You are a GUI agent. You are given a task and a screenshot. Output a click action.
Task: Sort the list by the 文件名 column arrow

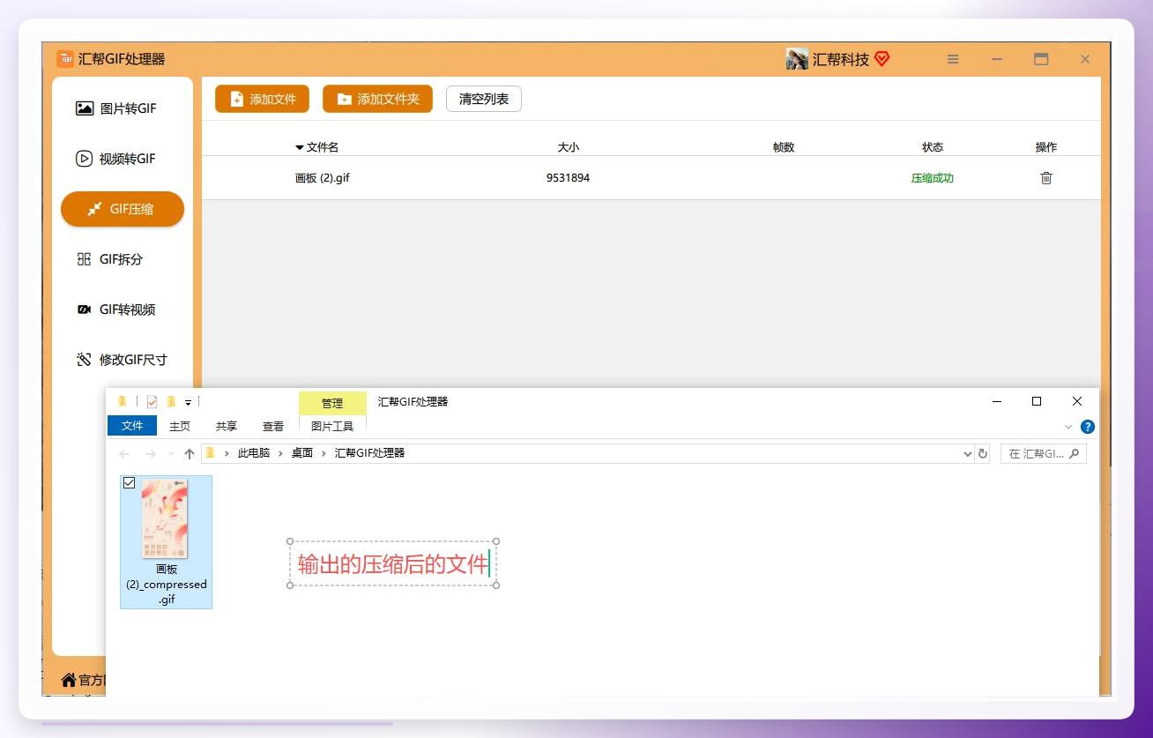[300, 147]
